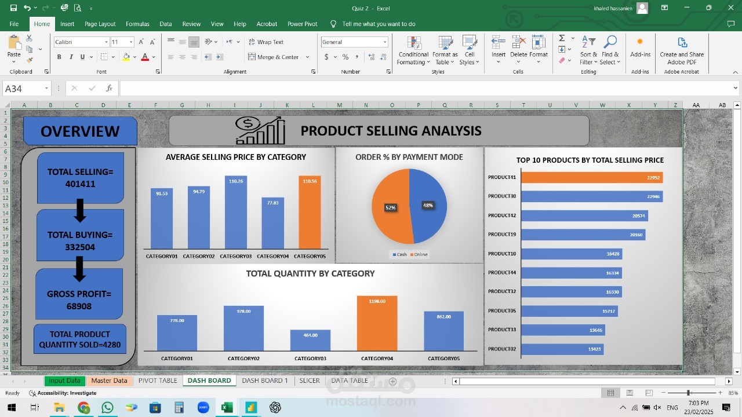Add a new sheet with plus button
This screenshot has width=742, height=417.
coord(392,381)
